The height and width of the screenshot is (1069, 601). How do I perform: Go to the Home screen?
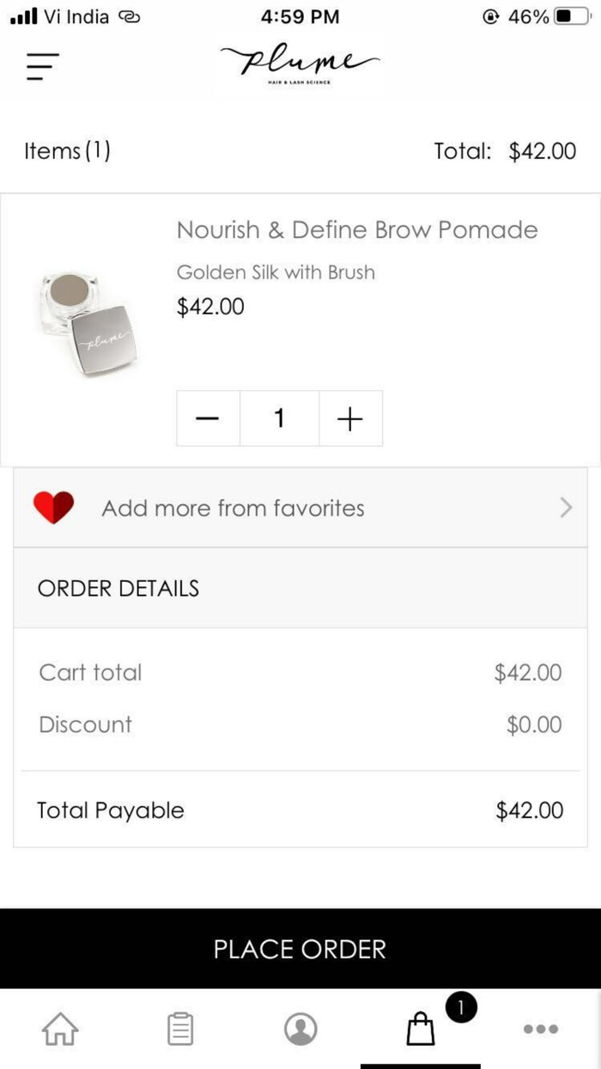click(59, 1029)
